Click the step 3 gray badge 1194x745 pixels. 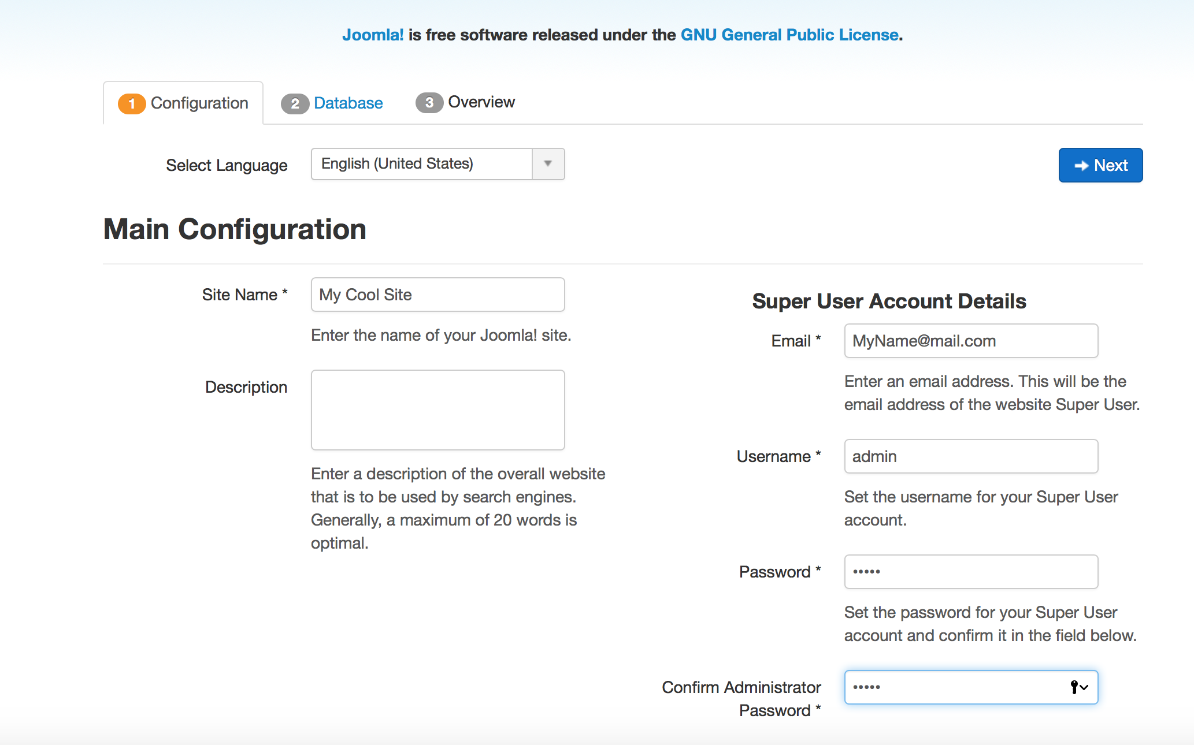[429, 102]
